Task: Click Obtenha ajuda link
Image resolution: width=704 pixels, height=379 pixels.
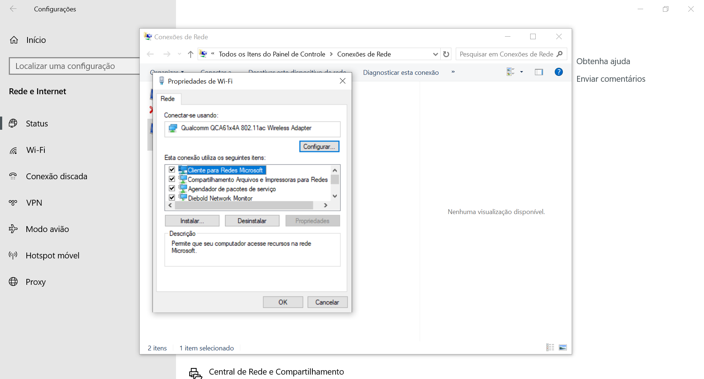Action: pos(603,61)
